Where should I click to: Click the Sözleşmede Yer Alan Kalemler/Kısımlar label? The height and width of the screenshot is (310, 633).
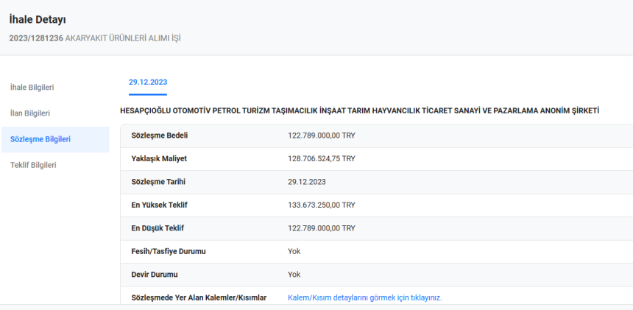pyautogui.click(x=199, y=298)
